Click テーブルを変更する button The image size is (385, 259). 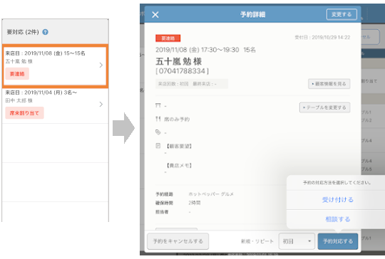coord(324,107)
